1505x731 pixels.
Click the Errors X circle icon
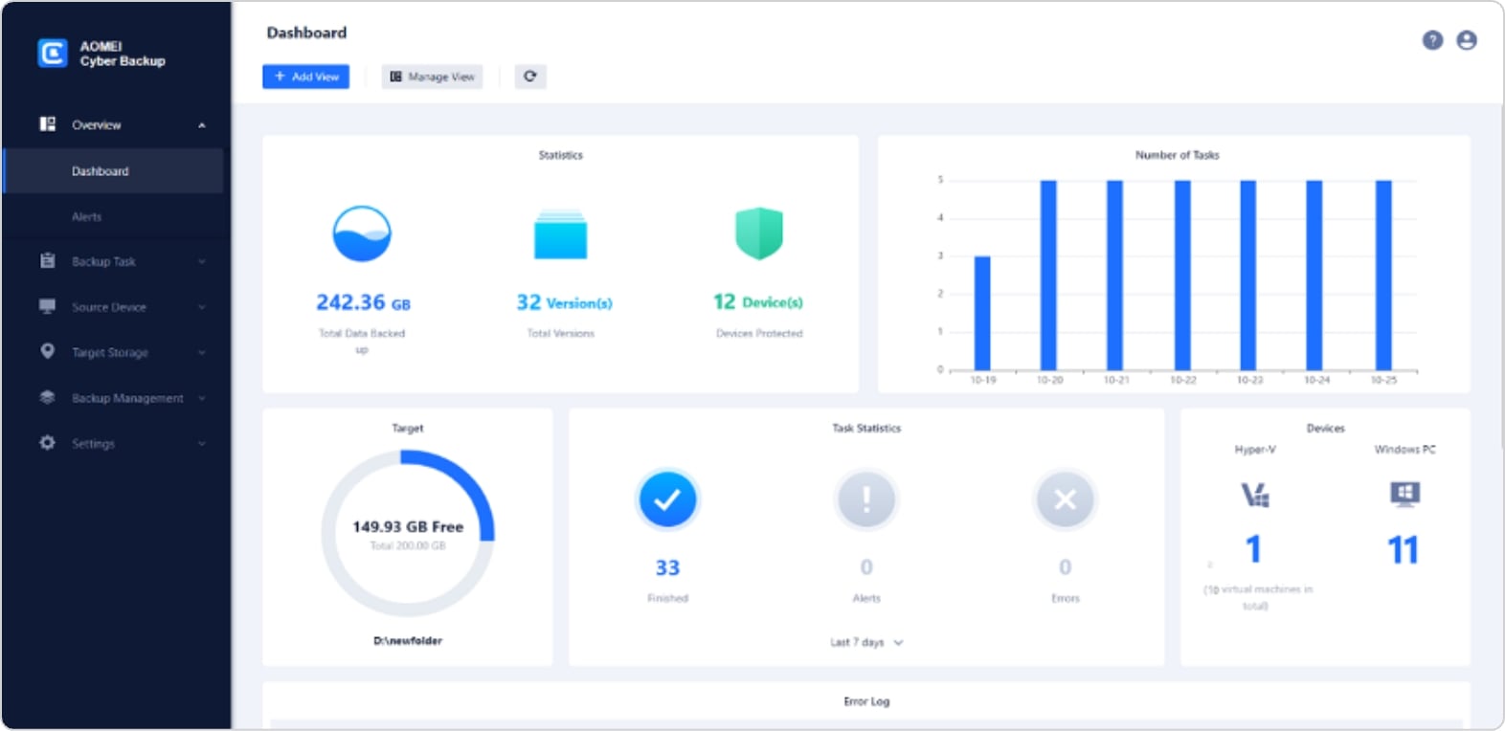1065,499
